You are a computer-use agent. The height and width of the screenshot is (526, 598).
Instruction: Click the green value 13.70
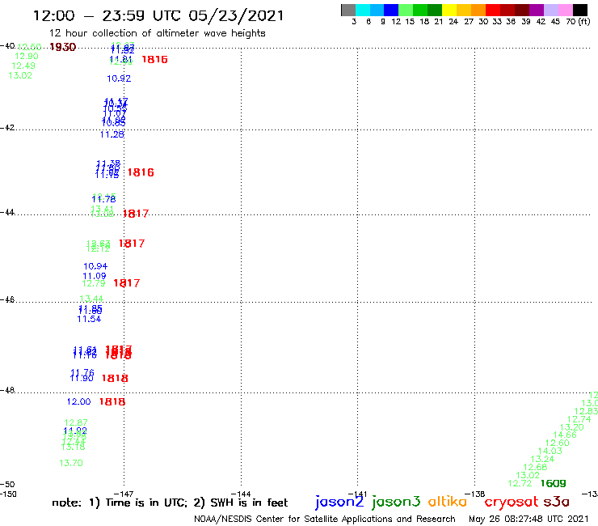click(x=71, y=463)
